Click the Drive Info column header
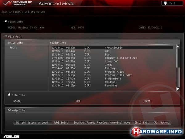The height and width of the screenshot is (139, 185). point(15,43)
